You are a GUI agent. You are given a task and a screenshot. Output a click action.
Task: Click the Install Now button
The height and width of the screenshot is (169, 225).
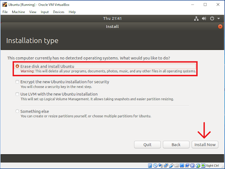pos(205,144)
